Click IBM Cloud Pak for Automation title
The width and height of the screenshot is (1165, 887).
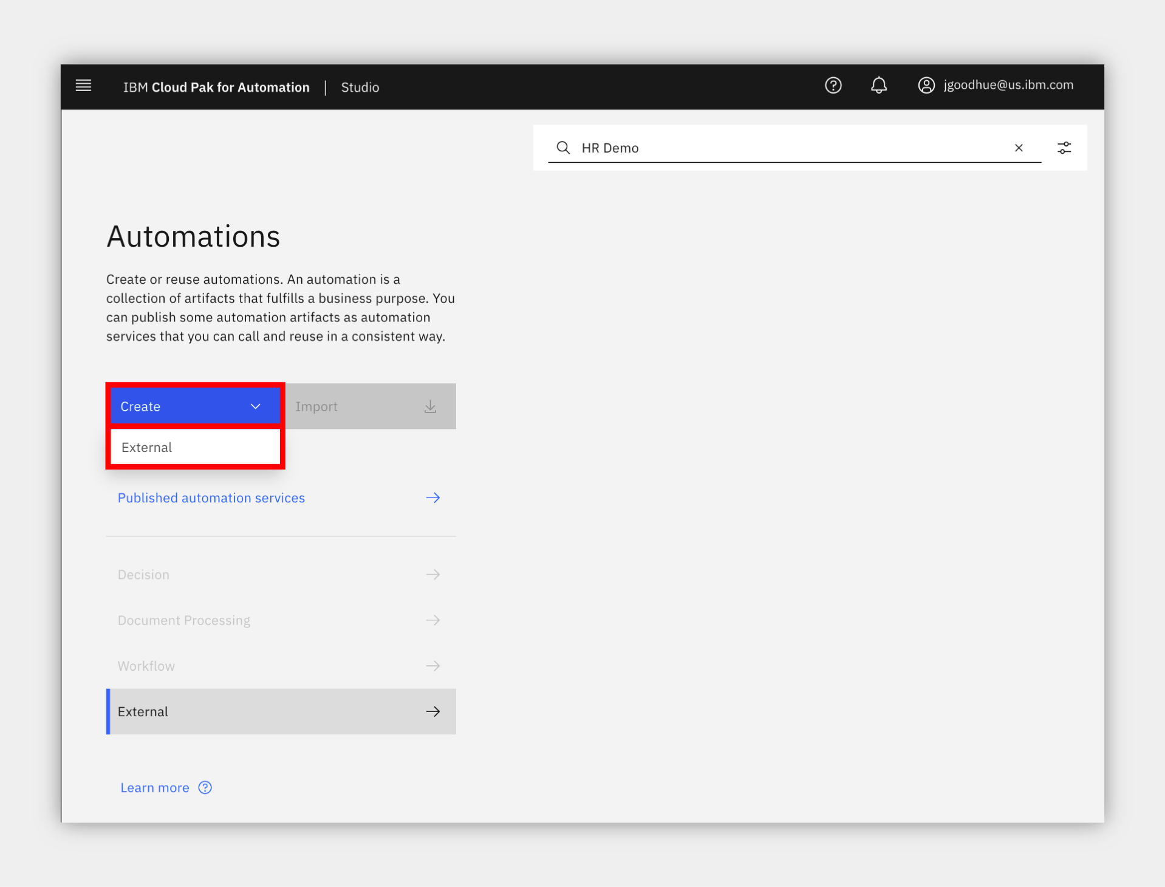point(216,87)
